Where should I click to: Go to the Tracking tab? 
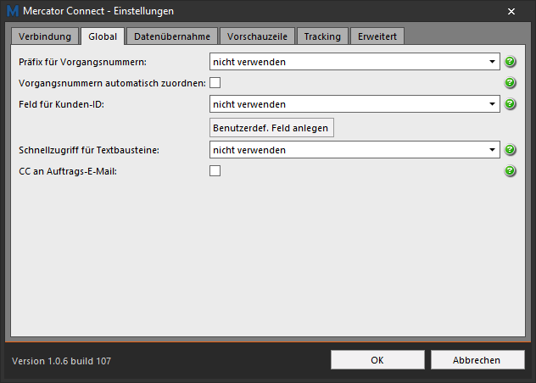(x=322, y=36)
